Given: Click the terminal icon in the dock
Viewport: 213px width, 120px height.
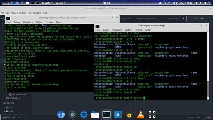Looking at the screenshot, I should coord(106,115).
